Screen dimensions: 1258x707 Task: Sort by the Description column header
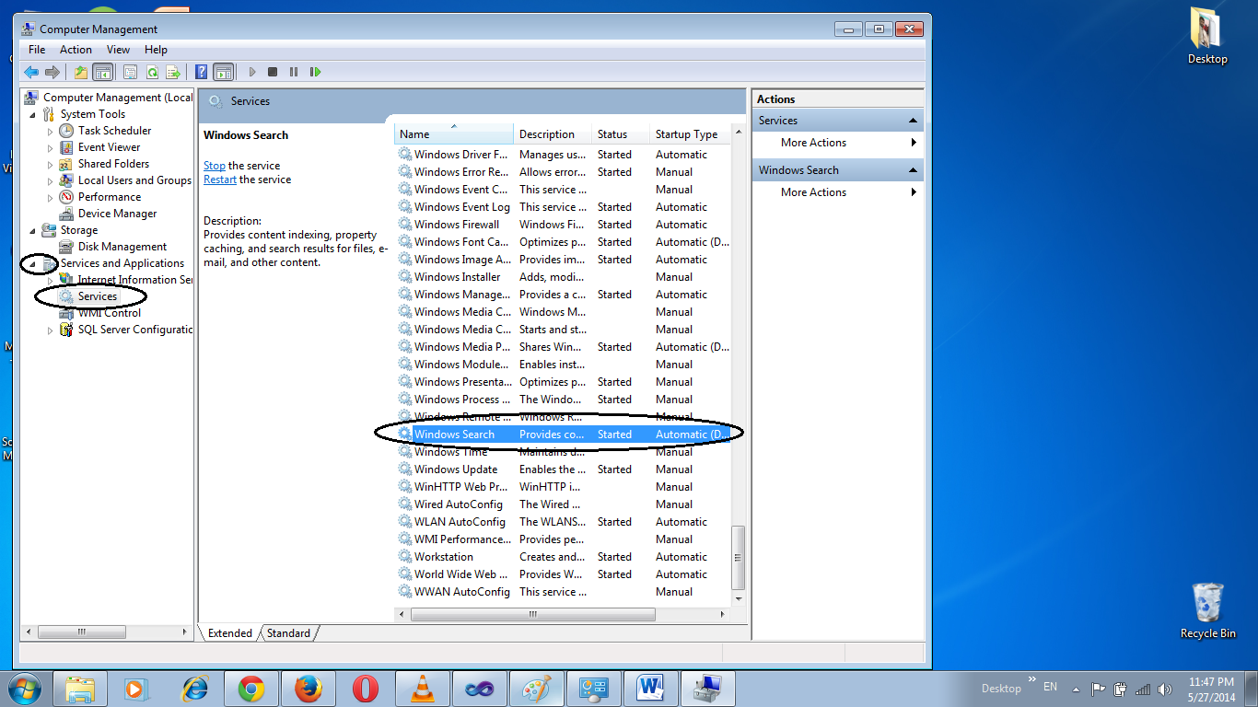[x=553, y=134]
